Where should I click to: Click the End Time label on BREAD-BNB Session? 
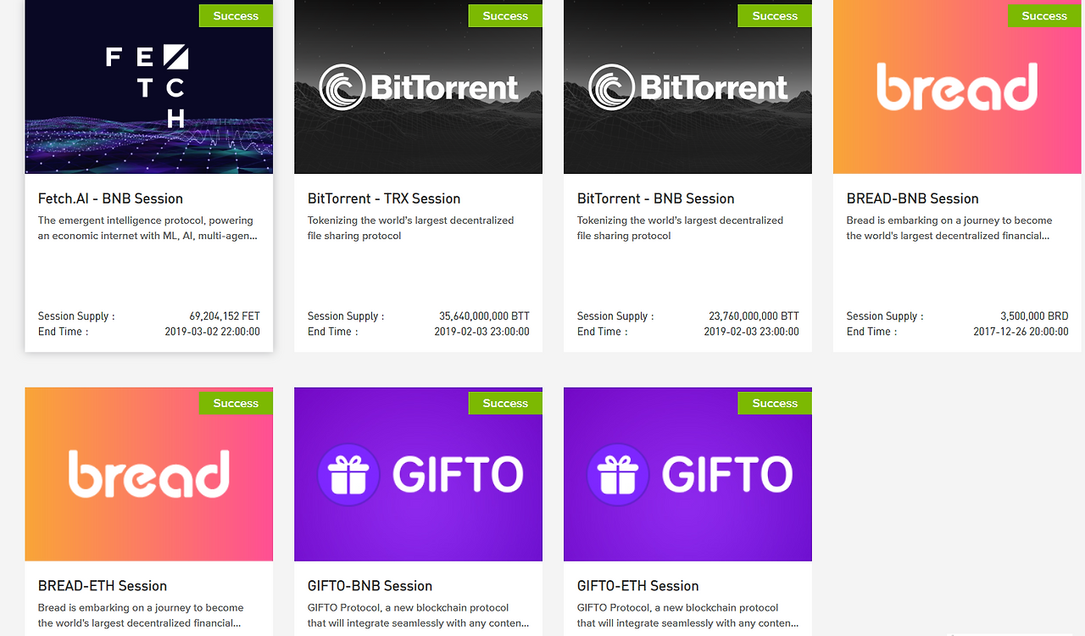pyautogui.click(x=872, y=332)
